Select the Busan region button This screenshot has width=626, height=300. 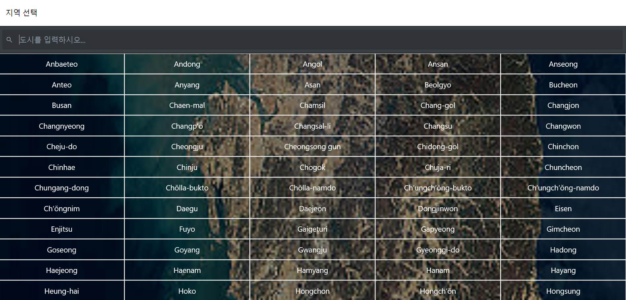(x=62, y=105)
